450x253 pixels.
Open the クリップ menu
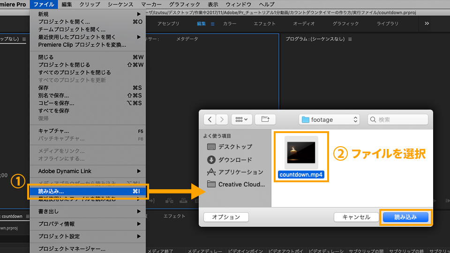tap(90, 4)
